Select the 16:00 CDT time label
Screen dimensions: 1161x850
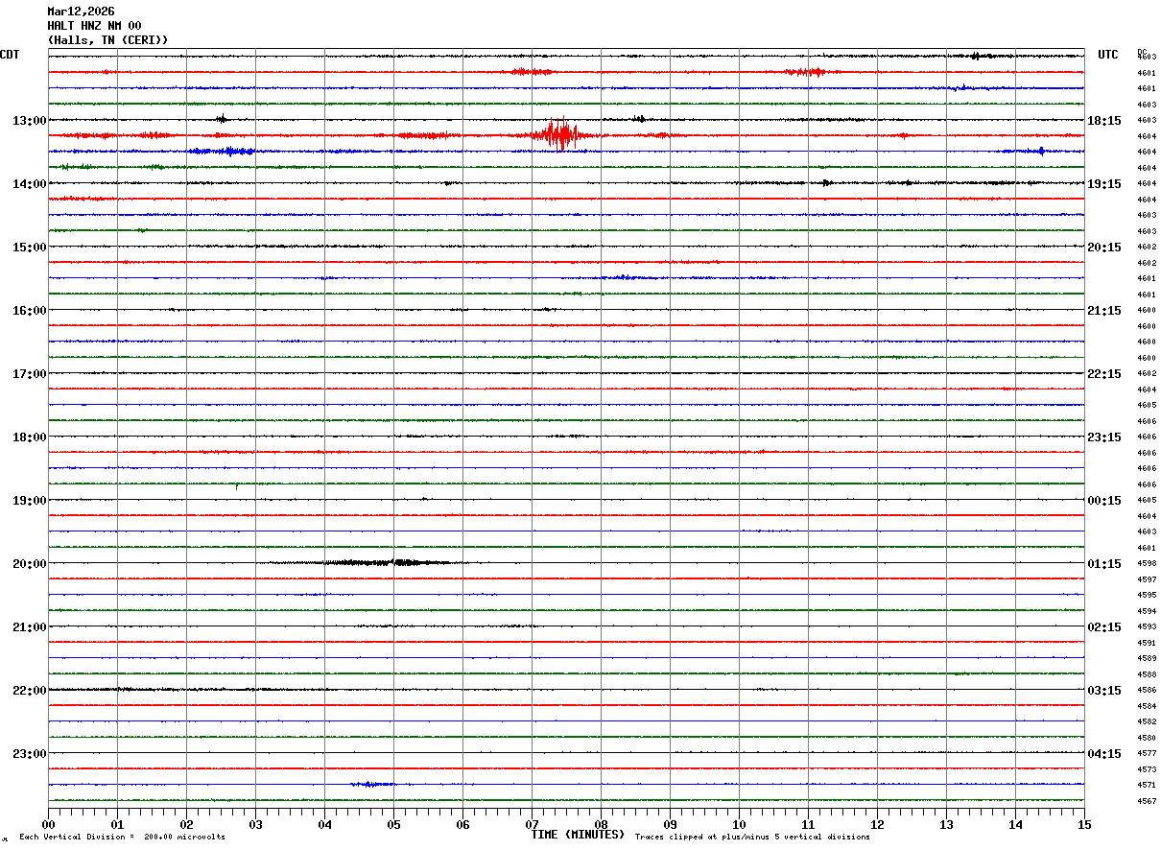point(29,311)
